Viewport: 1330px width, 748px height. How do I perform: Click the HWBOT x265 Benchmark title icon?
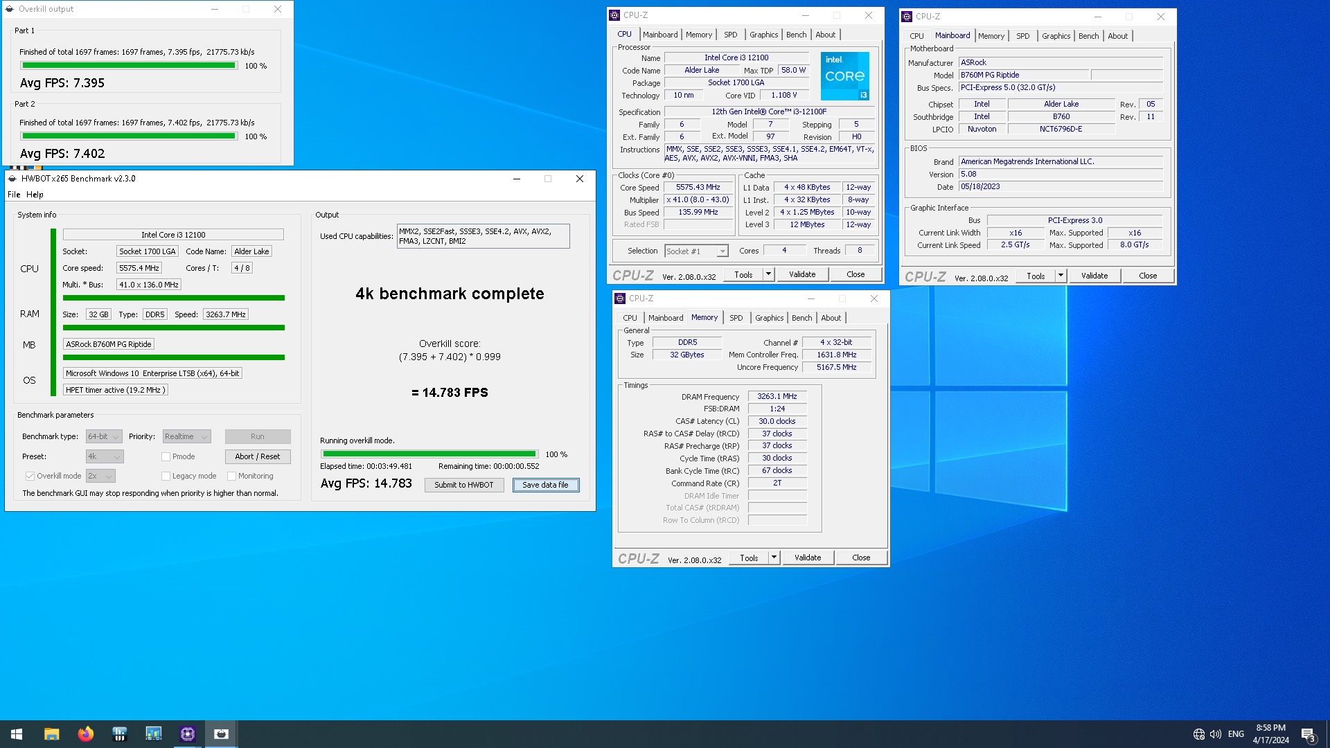pos(12,179)
